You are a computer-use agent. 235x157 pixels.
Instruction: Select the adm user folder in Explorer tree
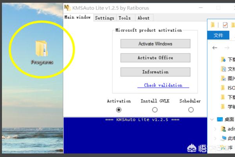tap(228, 129)
